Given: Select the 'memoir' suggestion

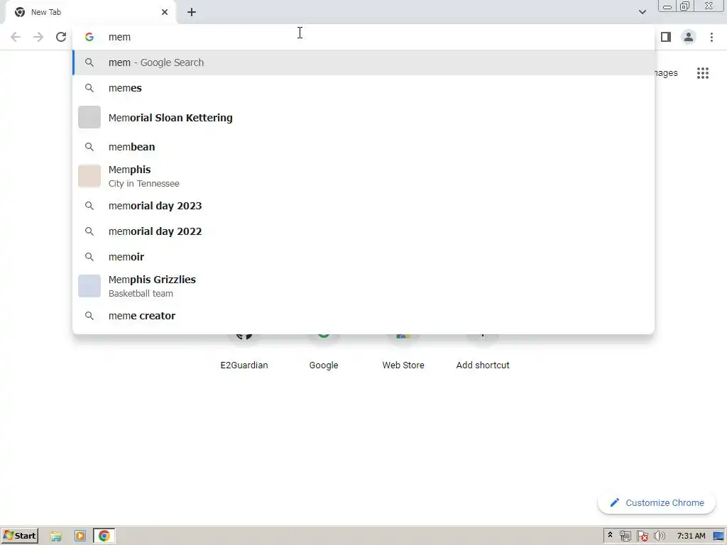Looking at the screenshot, I should click(x=363, y=257).
